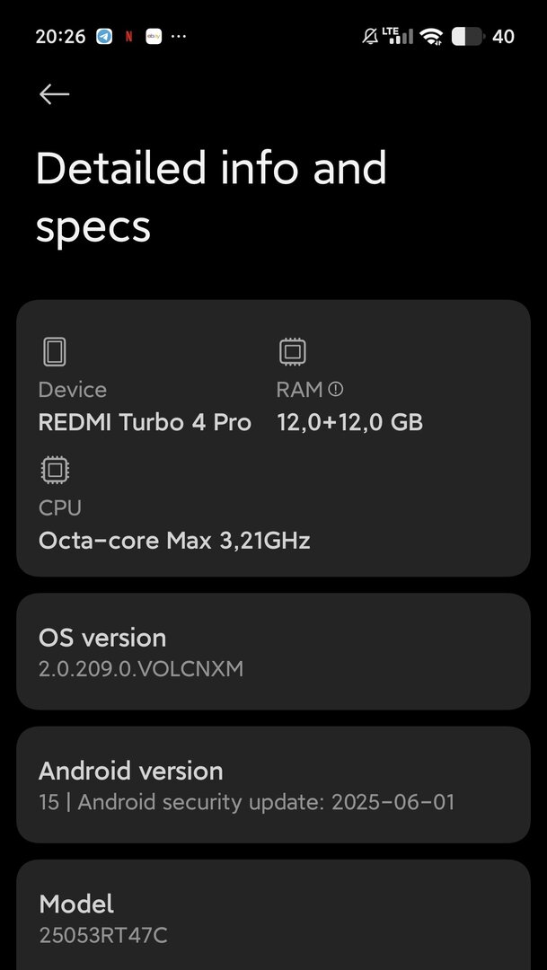
Task: Tap Telegram notification icon in status bar
Action: tap(104, 37)
